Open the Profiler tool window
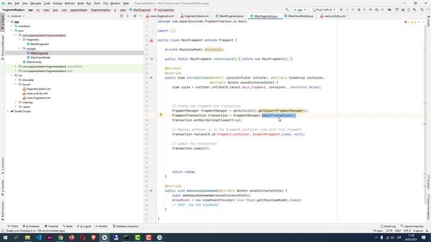Image resolution: width=431 pixels, height=242 pixels. pos(102,227)
